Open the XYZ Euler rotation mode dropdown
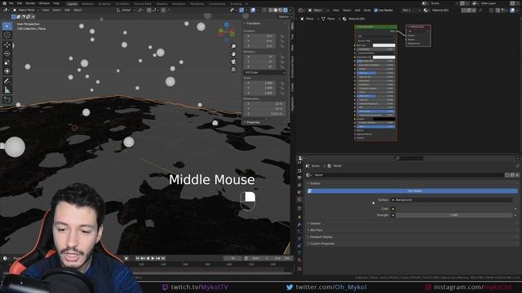 click(264, 72)
